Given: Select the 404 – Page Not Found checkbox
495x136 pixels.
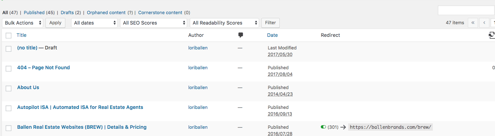Looking at the screenshot, I should click(x=9, y=68).
